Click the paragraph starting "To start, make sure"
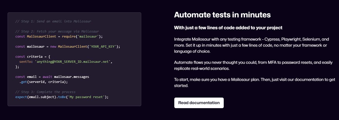 254,82
